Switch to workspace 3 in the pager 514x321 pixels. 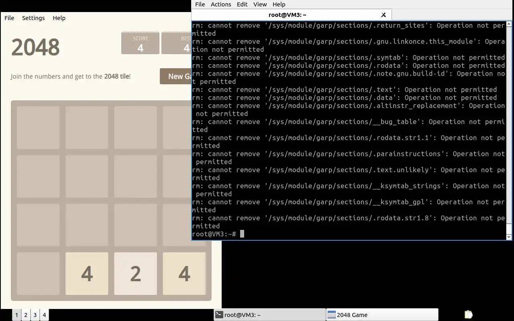click(35, 315)
